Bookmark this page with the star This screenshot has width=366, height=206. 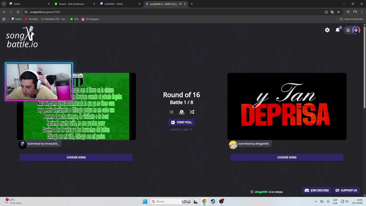point(339,12)
